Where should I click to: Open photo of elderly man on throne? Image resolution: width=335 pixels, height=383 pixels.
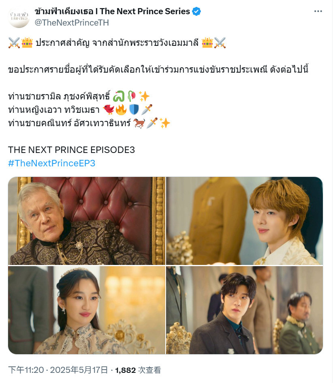tap(87, 221)
